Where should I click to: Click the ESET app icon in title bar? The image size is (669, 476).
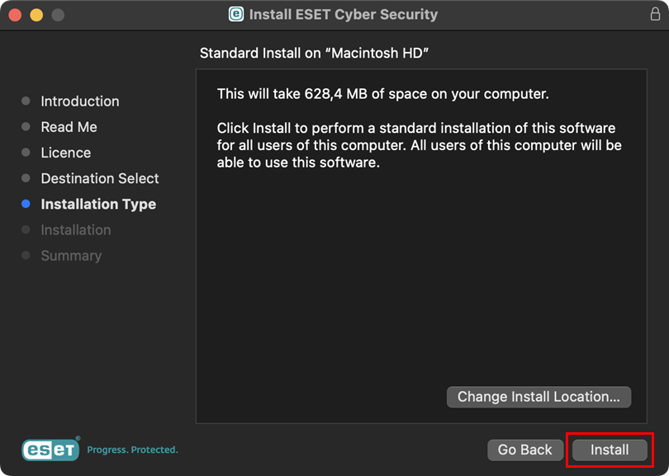point(236,15)
